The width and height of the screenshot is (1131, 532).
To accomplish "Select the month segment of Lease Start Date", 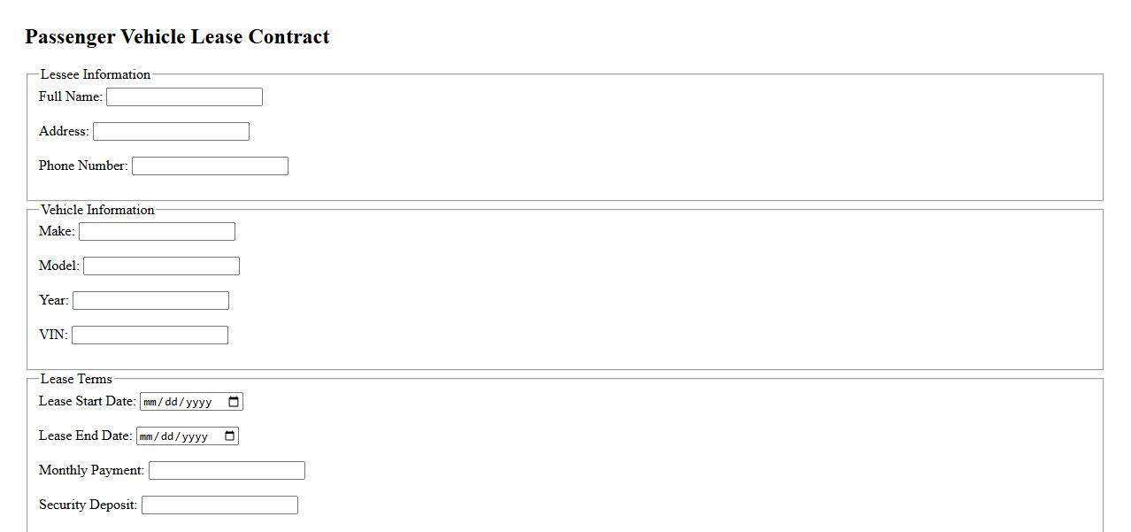I will pyautogui.click(x=150, y=402).
